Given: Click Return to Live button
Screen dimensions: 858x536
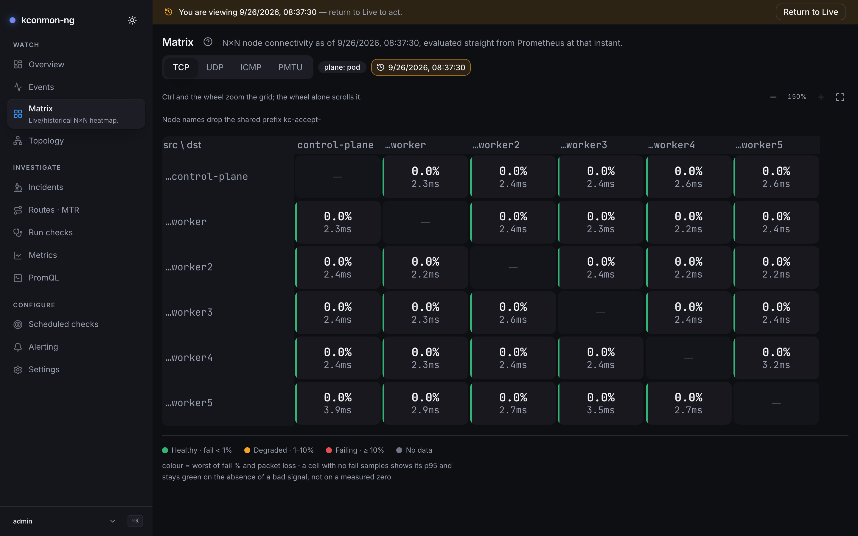Looking at the screenshot, I should click(x=811, y=12).
